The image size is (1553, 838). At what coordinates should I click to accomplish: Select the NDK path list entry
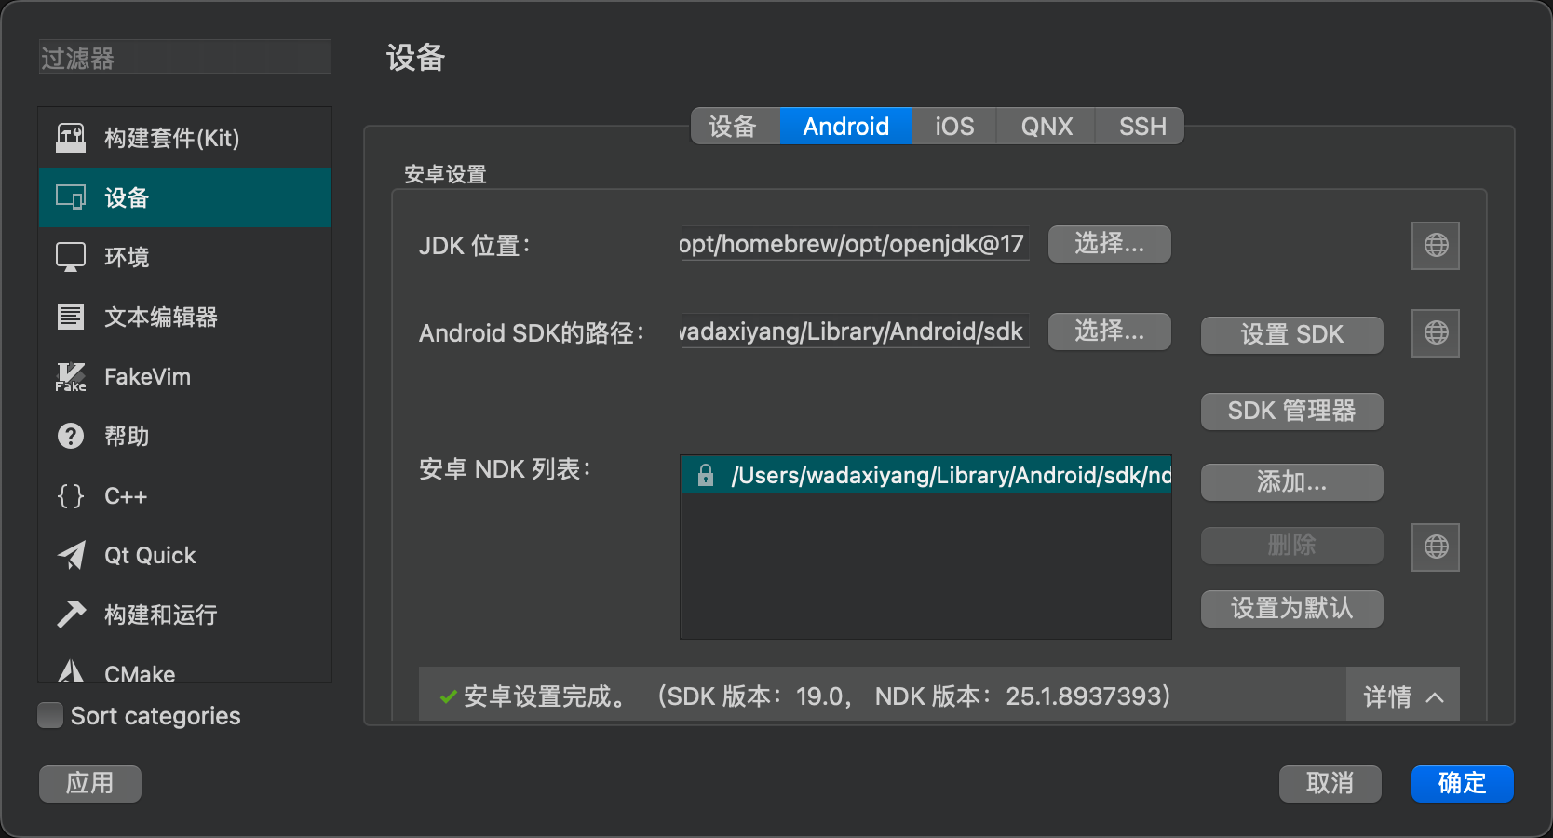[926, 475]
